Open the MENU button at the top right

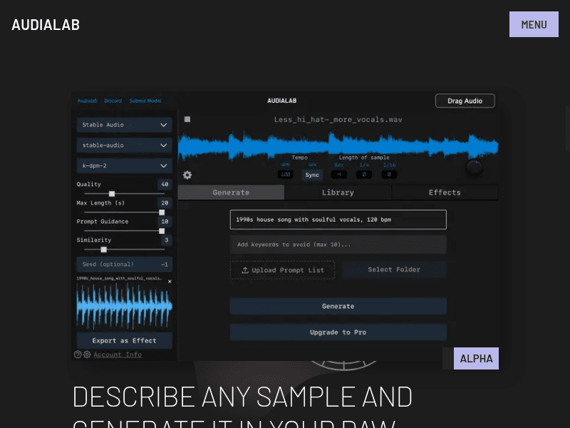(534, 24)
